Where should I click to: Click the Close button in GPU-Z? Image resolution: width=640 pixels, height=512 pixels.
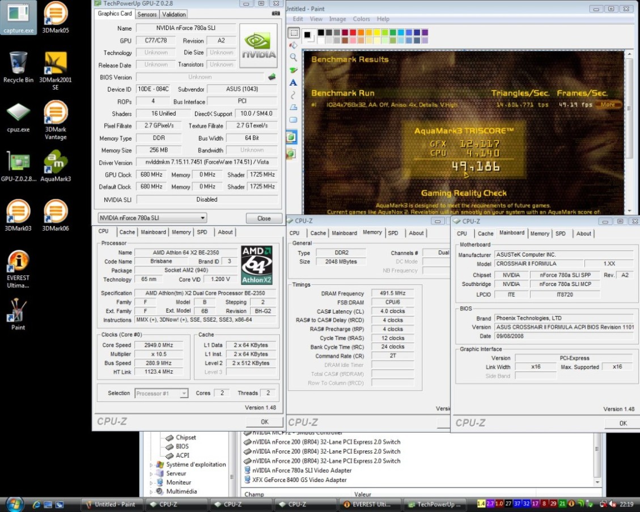[264, 219]
